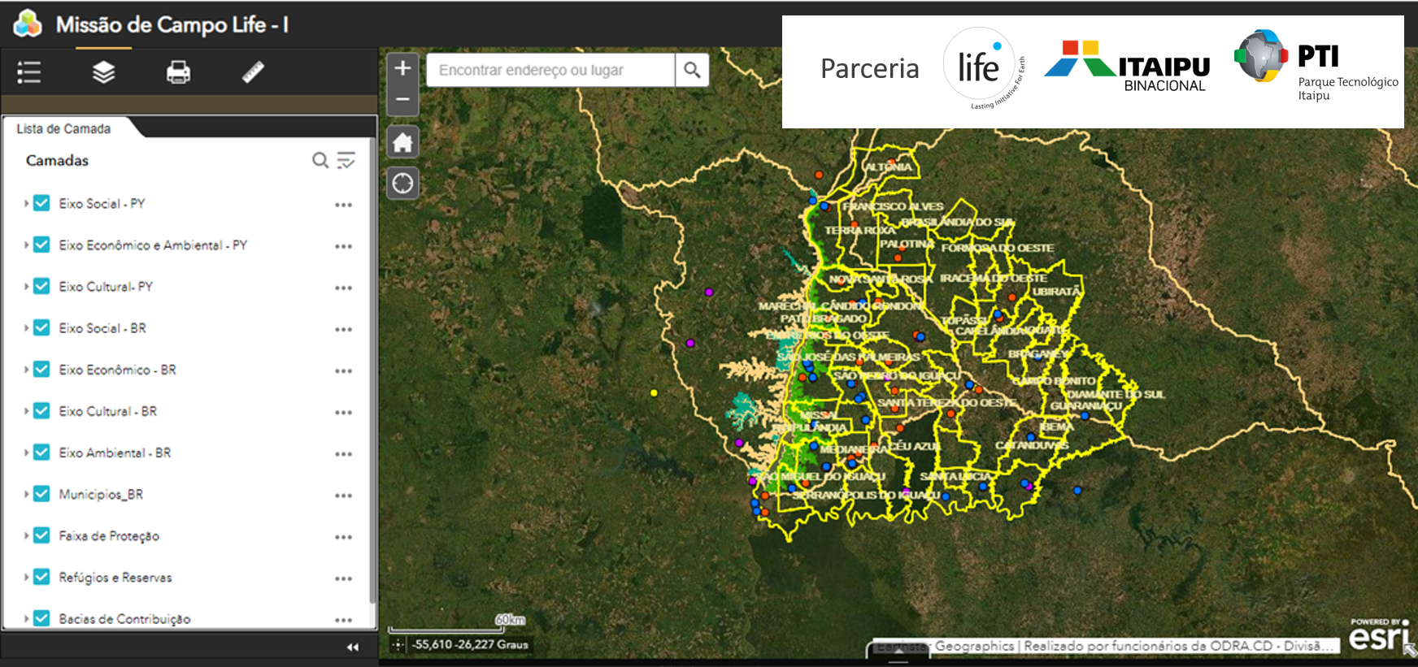Select the Lista de Camada tab

(x=64, y=128)
